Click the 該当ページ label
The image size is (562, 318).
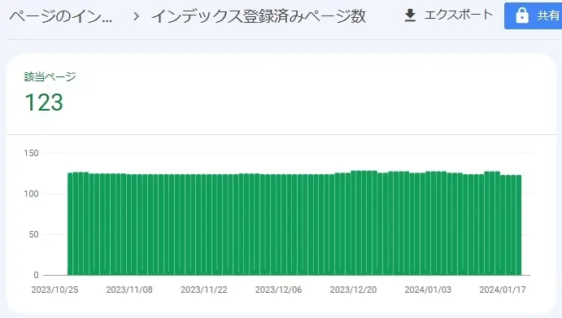50,76
